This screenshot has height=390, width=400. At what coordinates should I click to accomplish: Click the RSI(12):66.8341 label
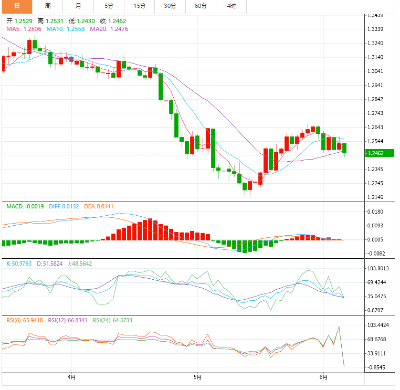(68, 321)
